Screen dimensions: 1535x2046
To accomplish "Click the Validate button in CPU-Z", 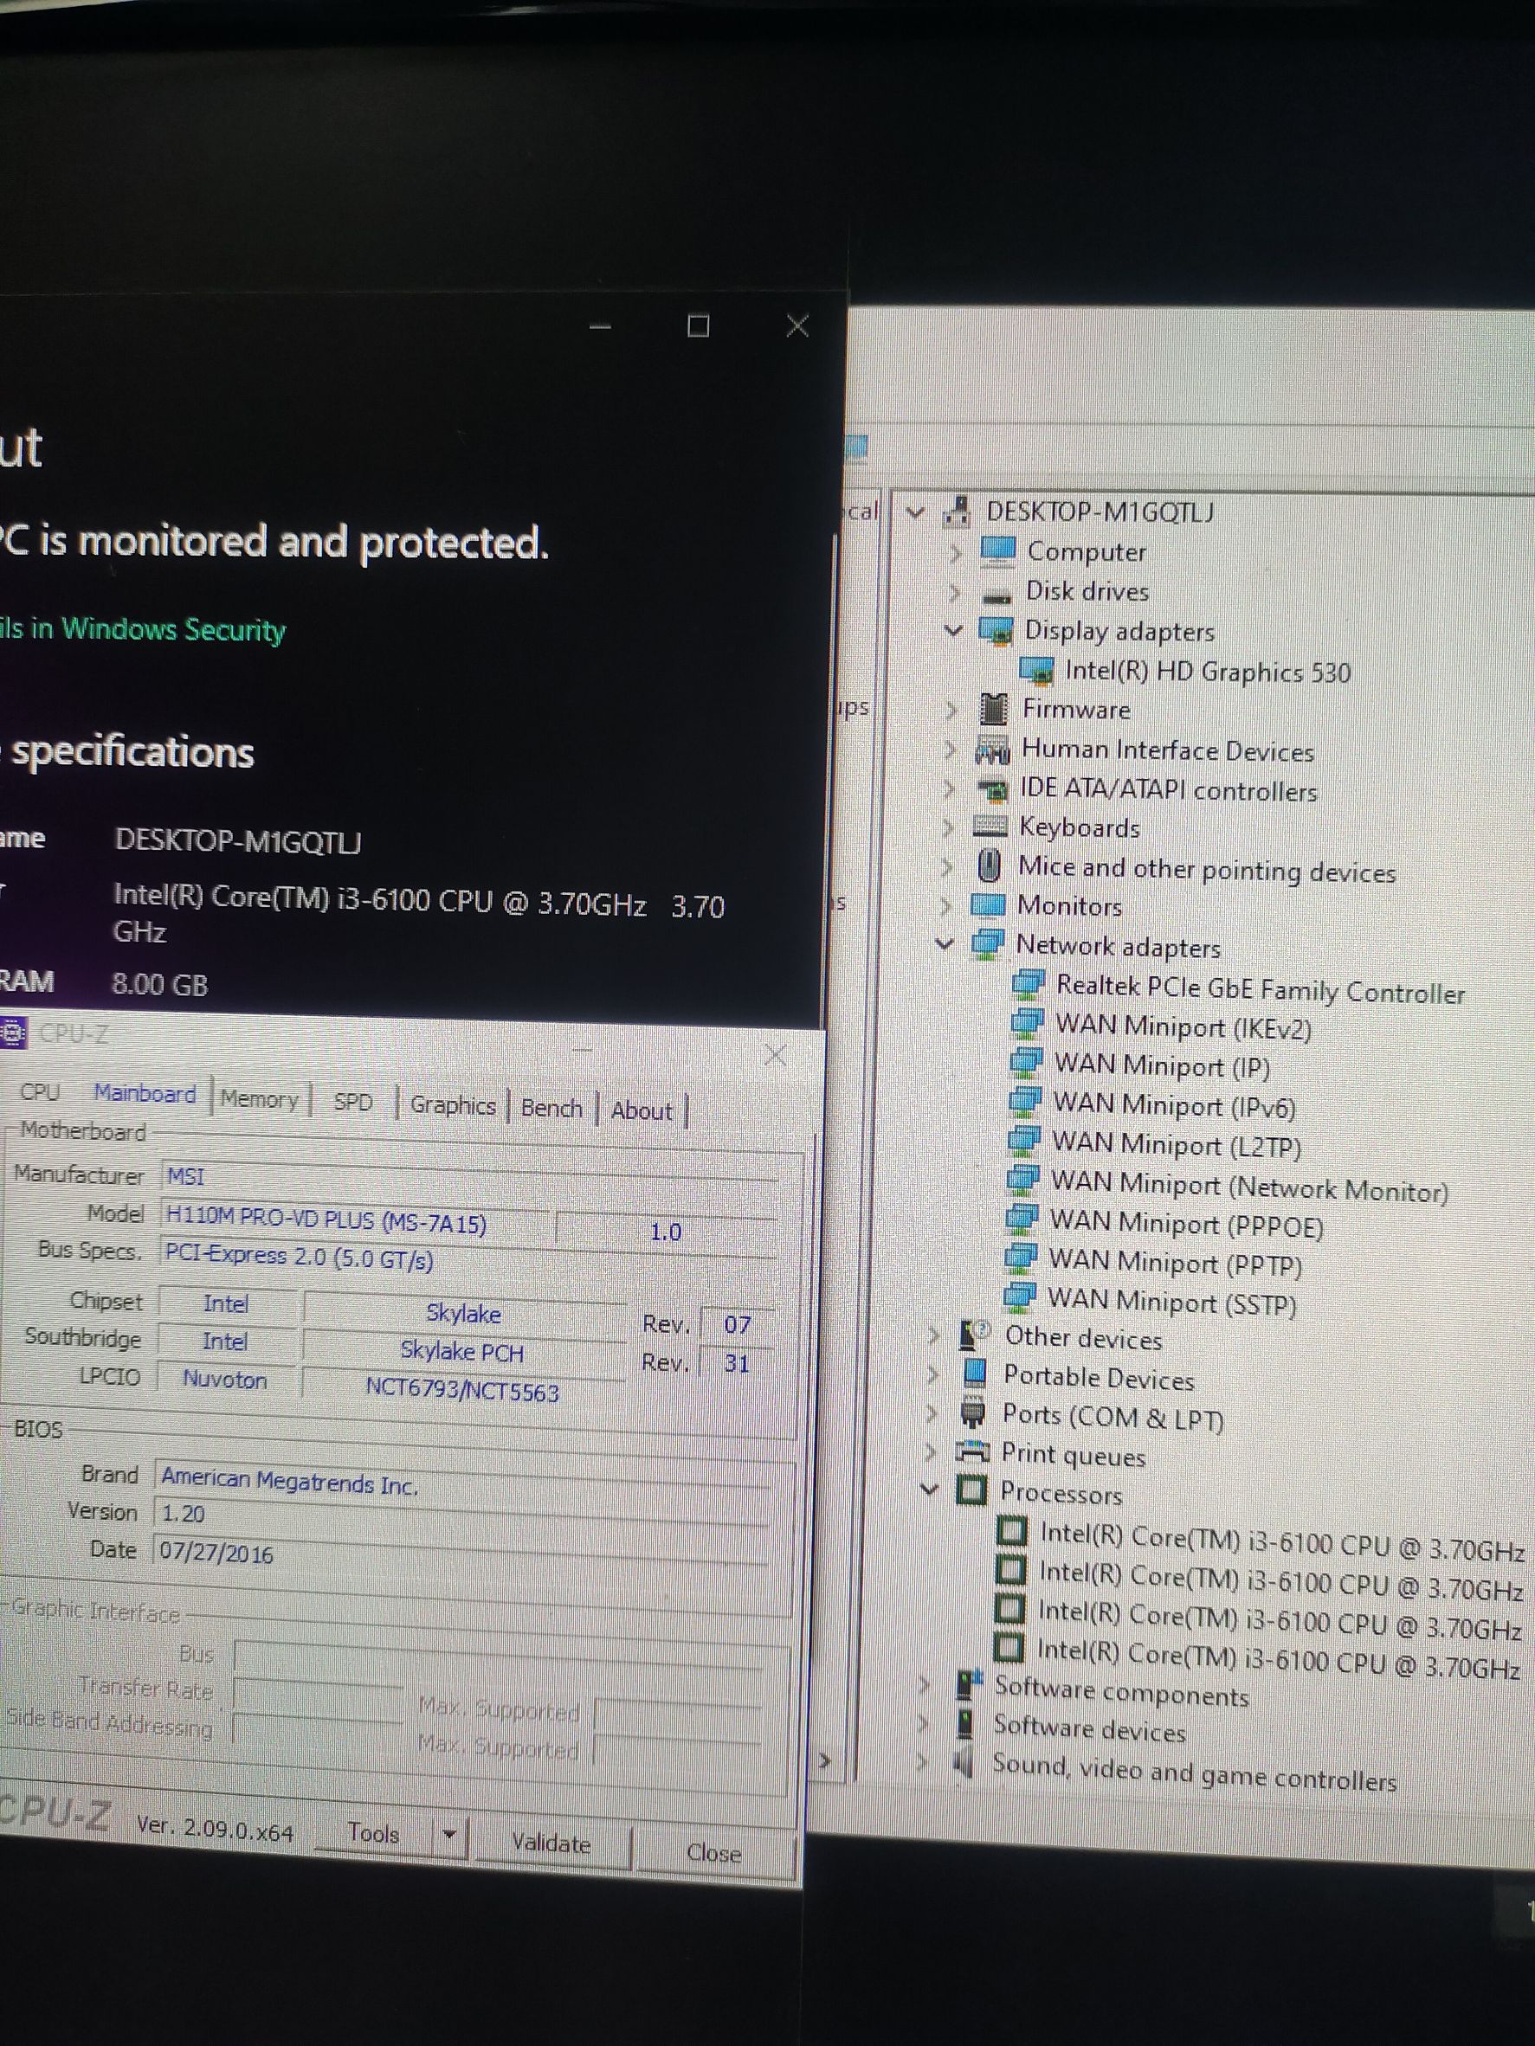I will coord(551,1843).
